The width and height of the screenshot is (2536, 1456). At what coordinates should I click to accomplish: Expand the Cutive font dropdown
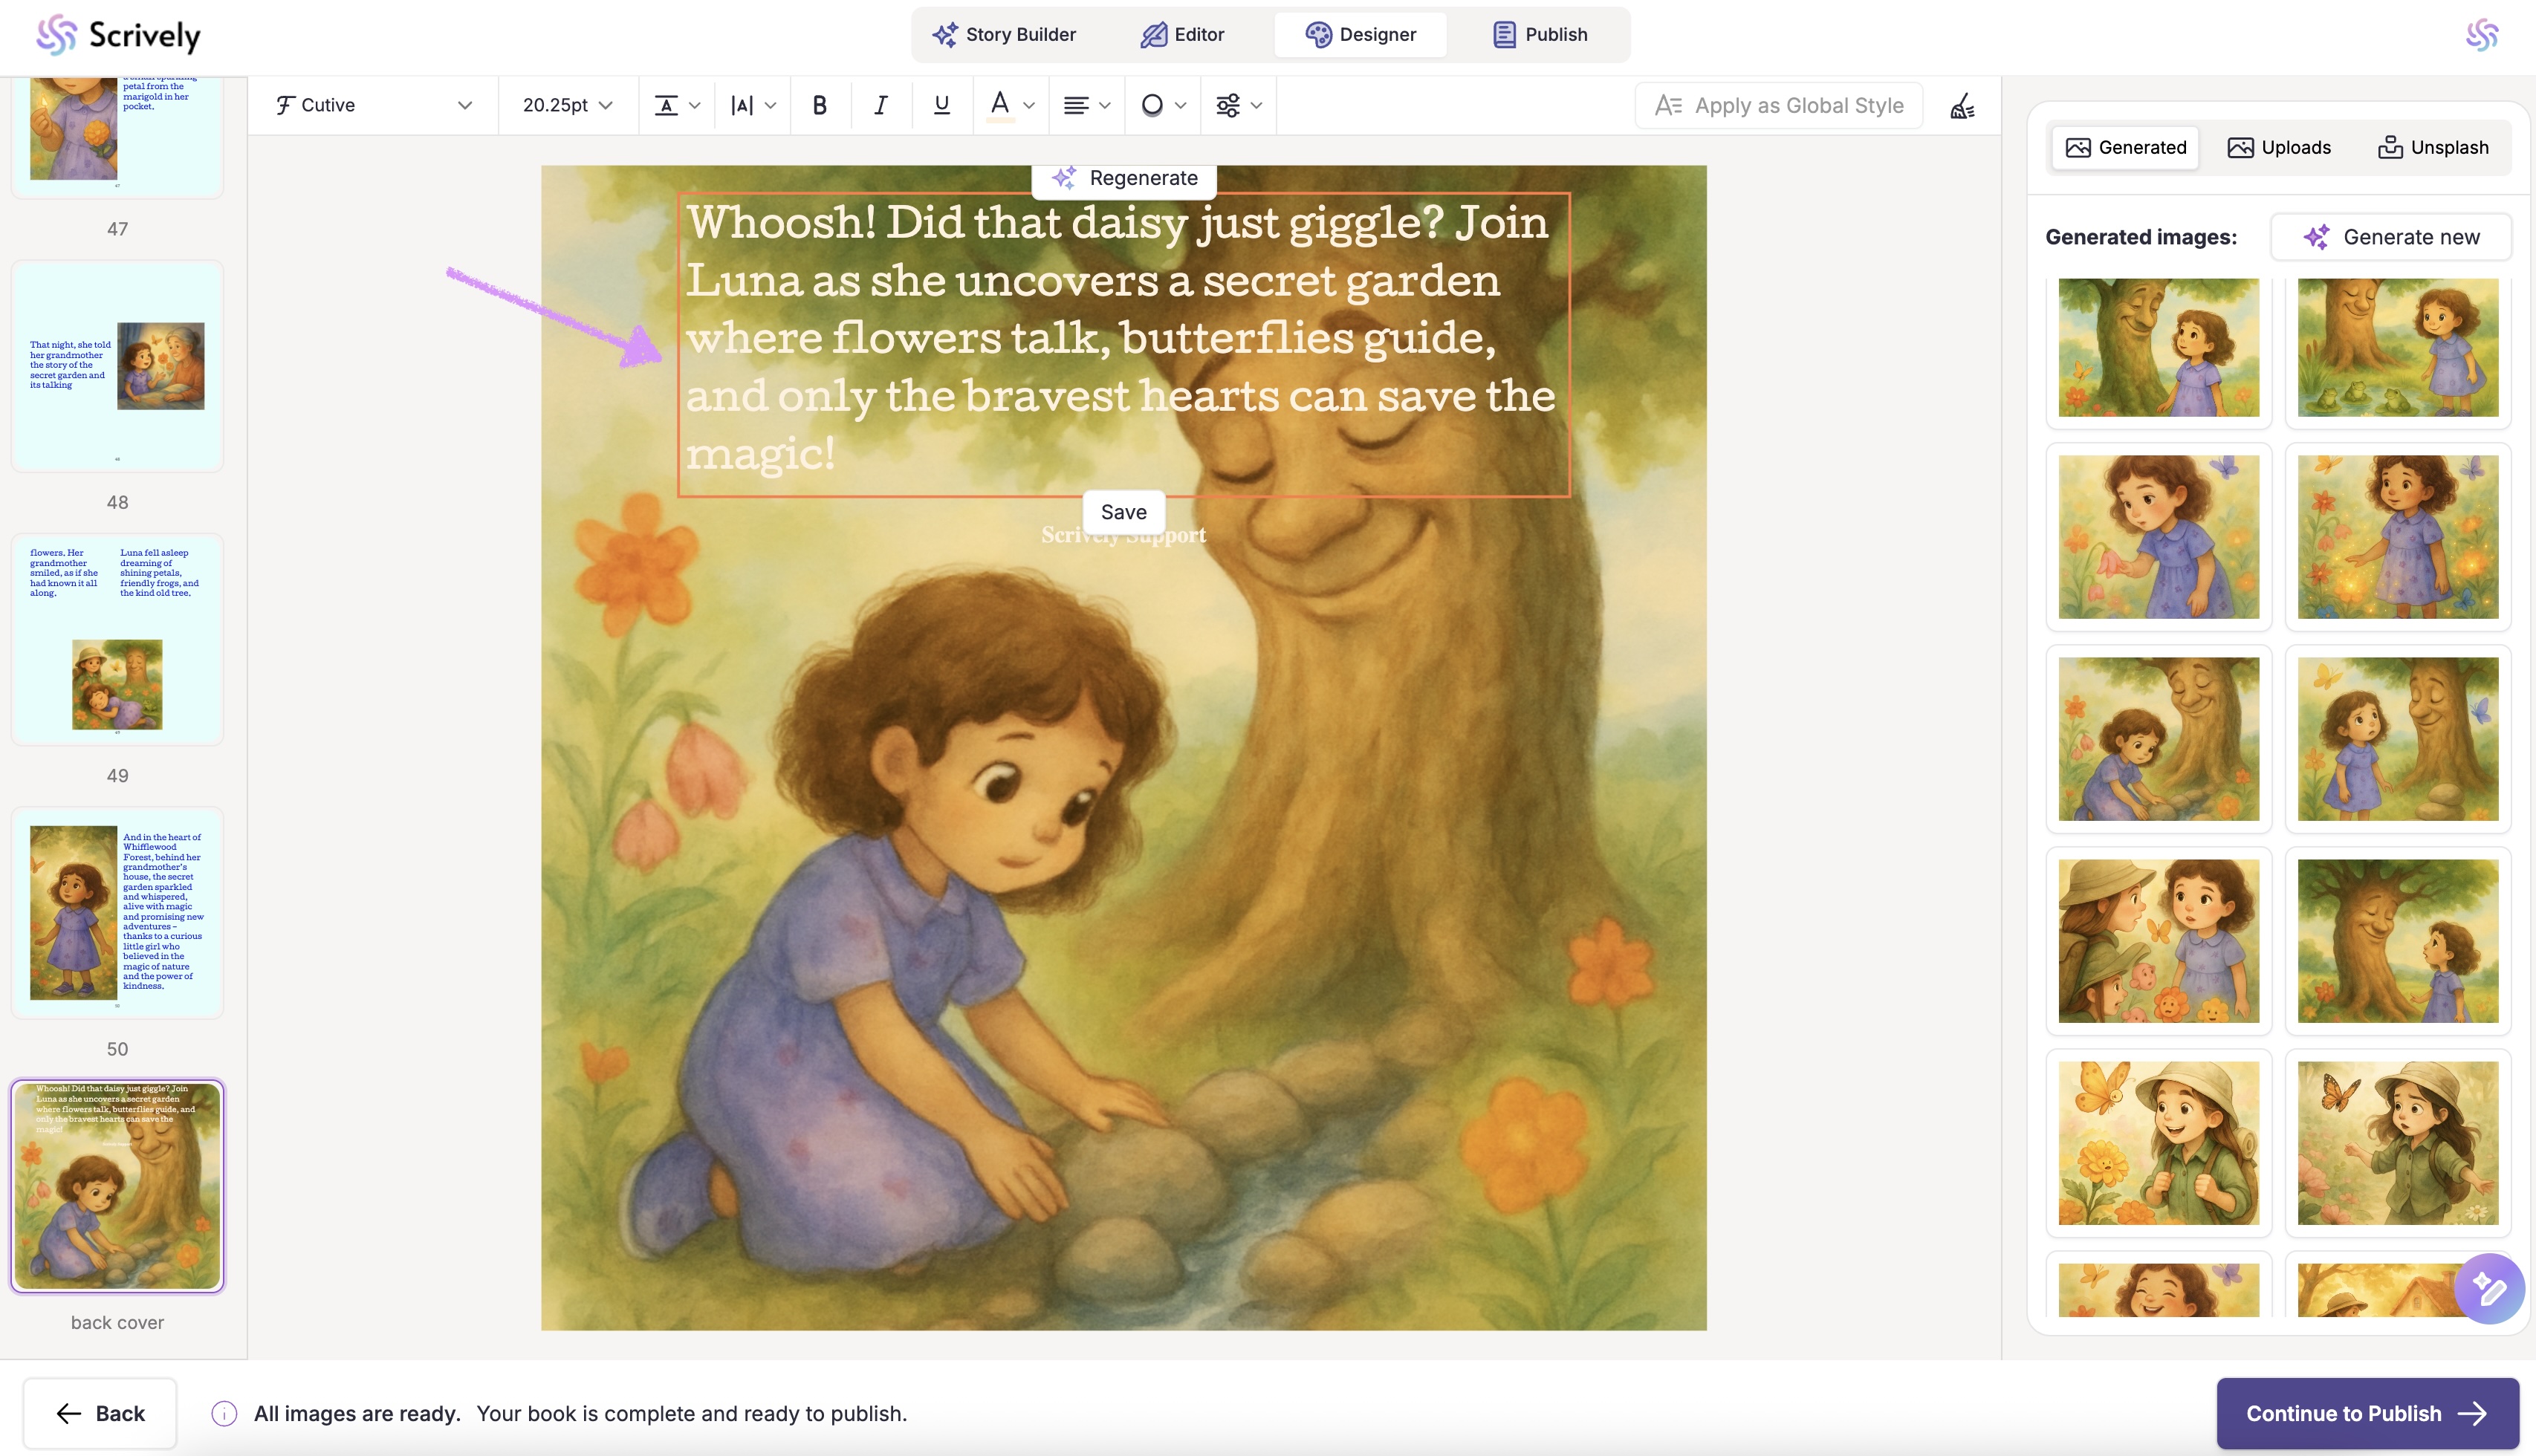tap(373, 105)
